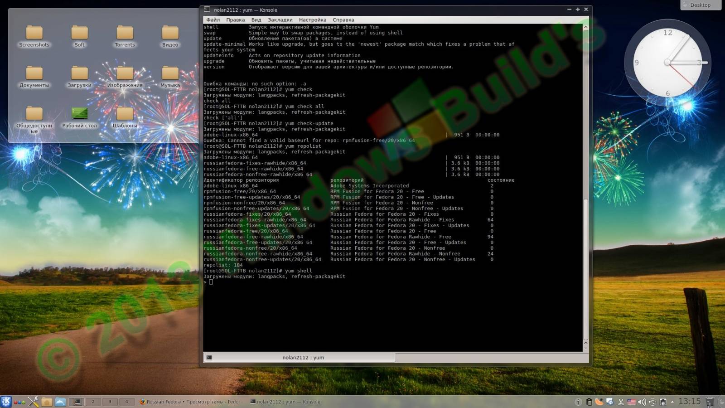Viewport: 725px width, 408px height.
Task: Click the analog clock widget
Action: tap(667, 62)
